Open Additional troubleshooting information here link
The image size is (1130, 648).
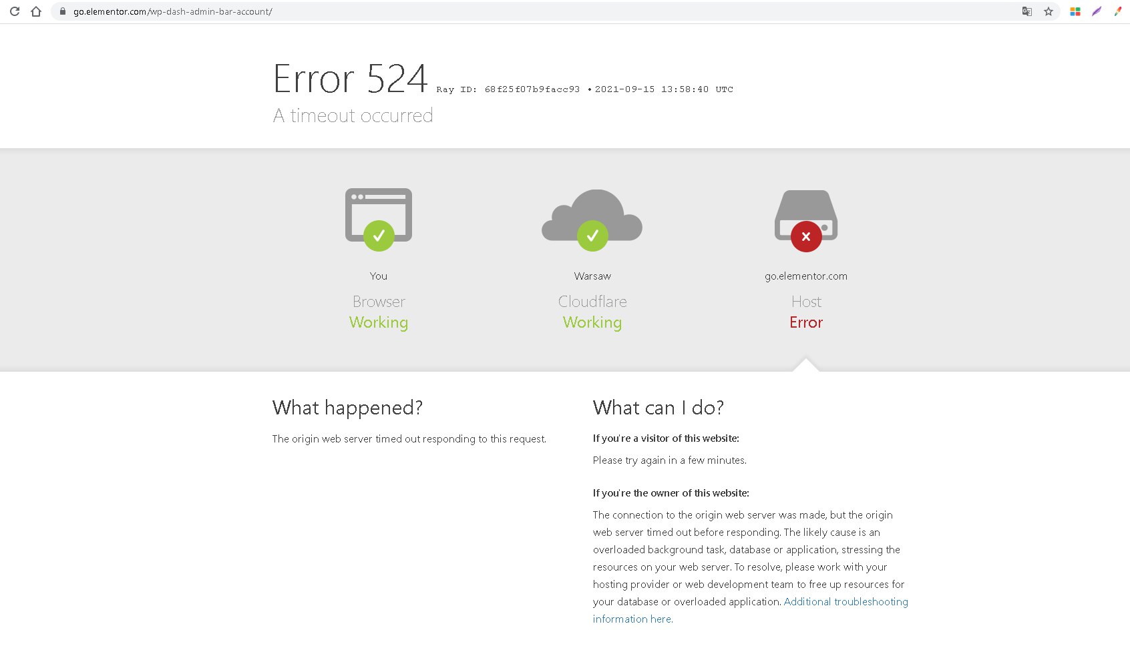pos(751,610)
